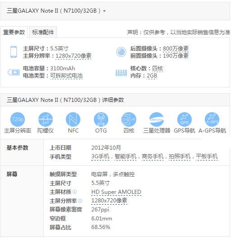The width and height of the screenshot is (231, 238).
Task: Select the 2012年10月 release date text
Action: point(106,147)
